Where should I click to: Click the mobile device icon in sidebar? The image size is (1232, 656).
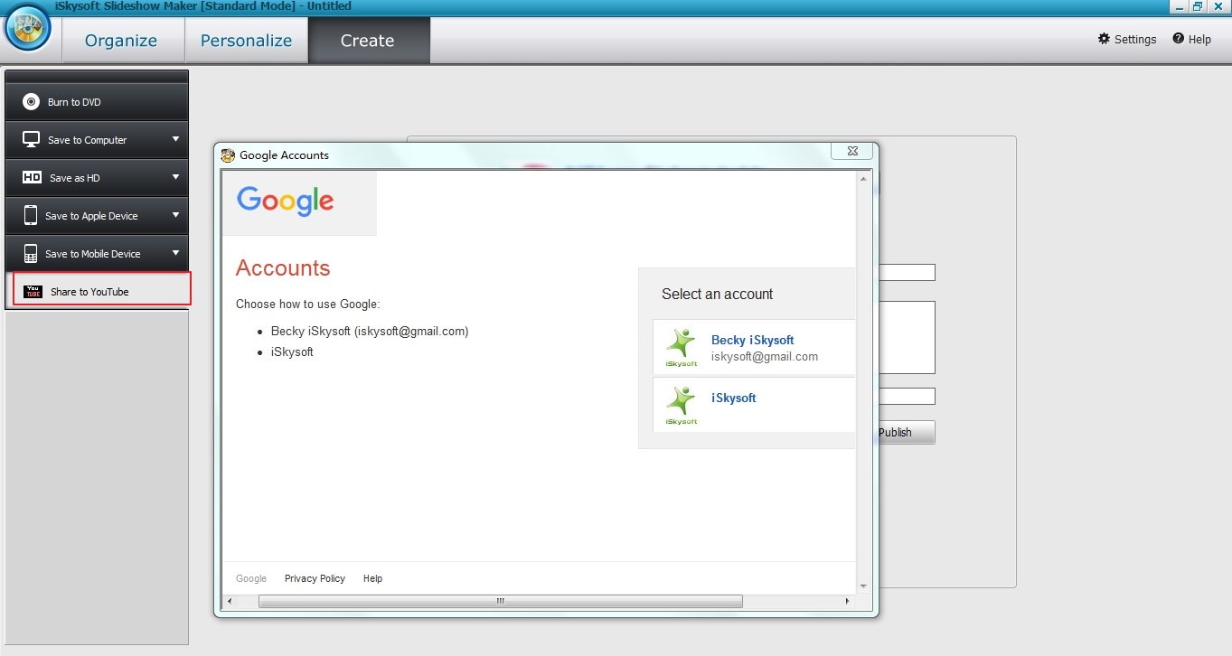click(x=31, y=254)
